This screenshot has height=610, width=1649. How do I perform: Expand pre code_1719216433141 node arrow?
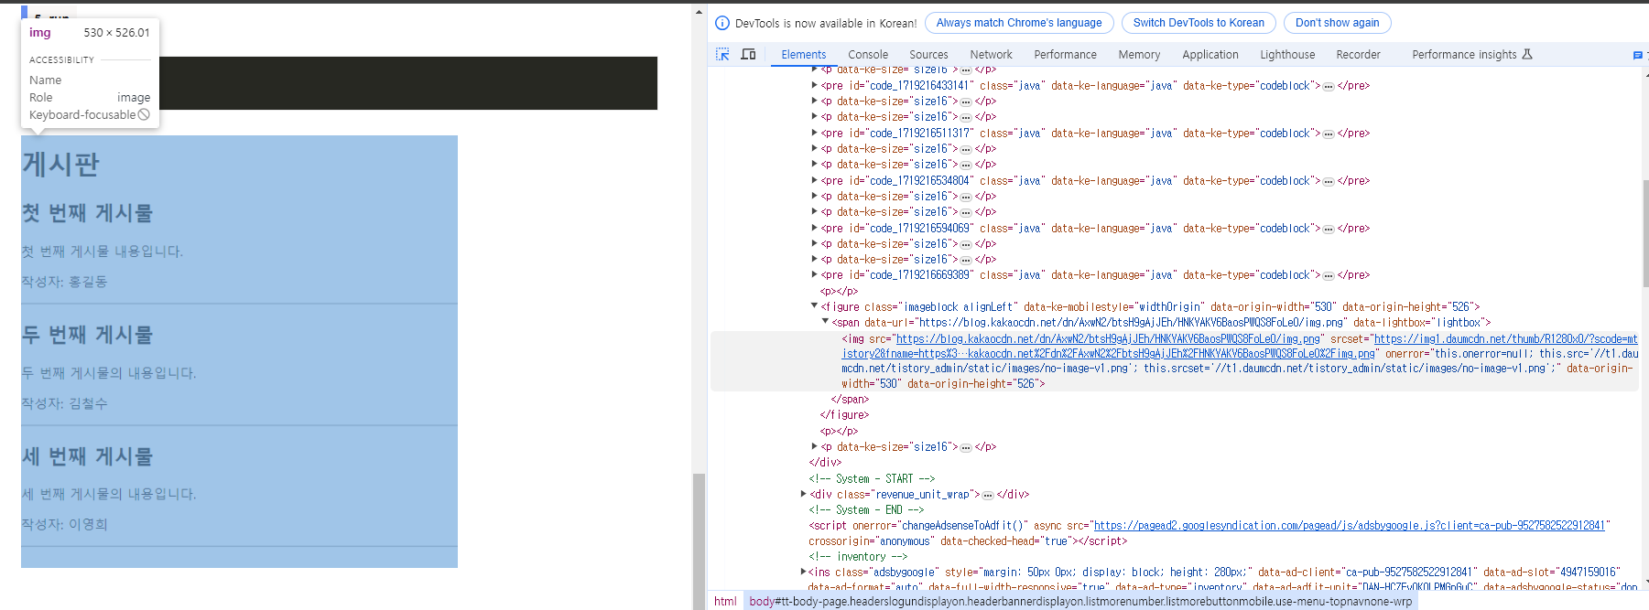(x=815, y=85)
